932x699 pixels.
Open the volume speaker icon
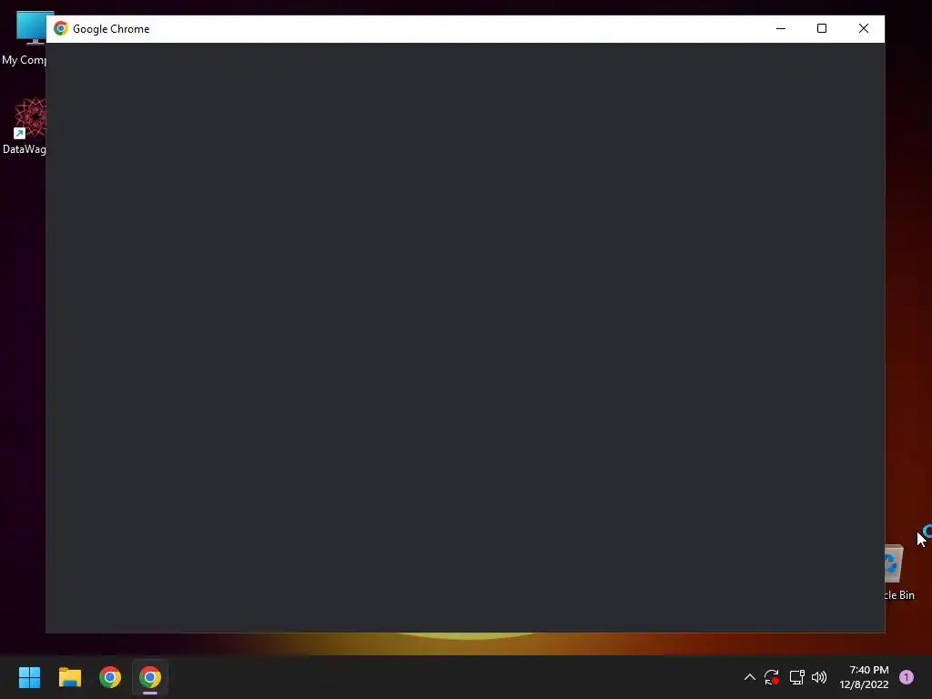click(x=819, y=677)
